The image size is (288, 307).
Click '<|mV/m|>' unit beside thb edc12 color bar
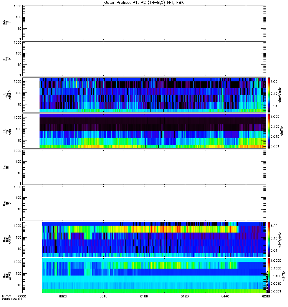point(280,95)
